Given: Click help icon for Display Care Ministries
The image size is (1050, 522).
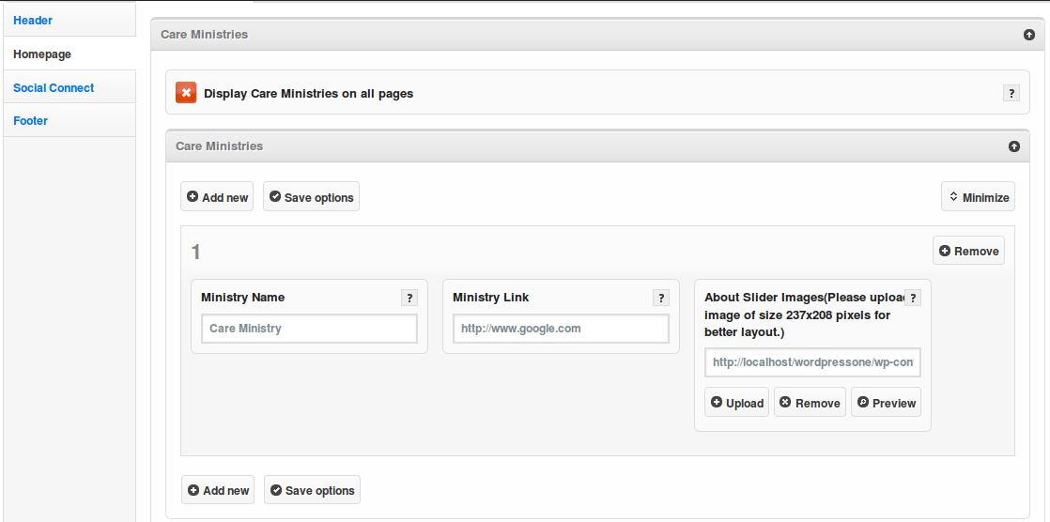Looking at the screenshot, I should (x=1011, y=93).
